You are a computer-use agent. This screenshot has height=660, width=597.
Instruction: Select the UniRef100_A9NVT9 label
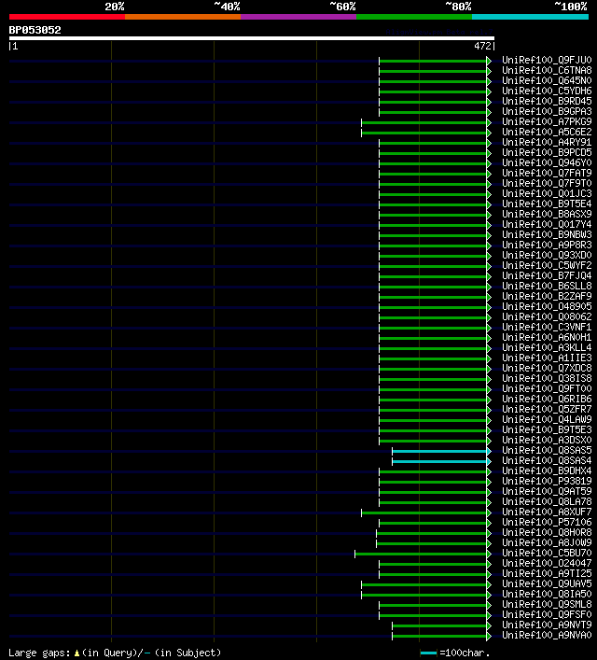pos(547,625)
